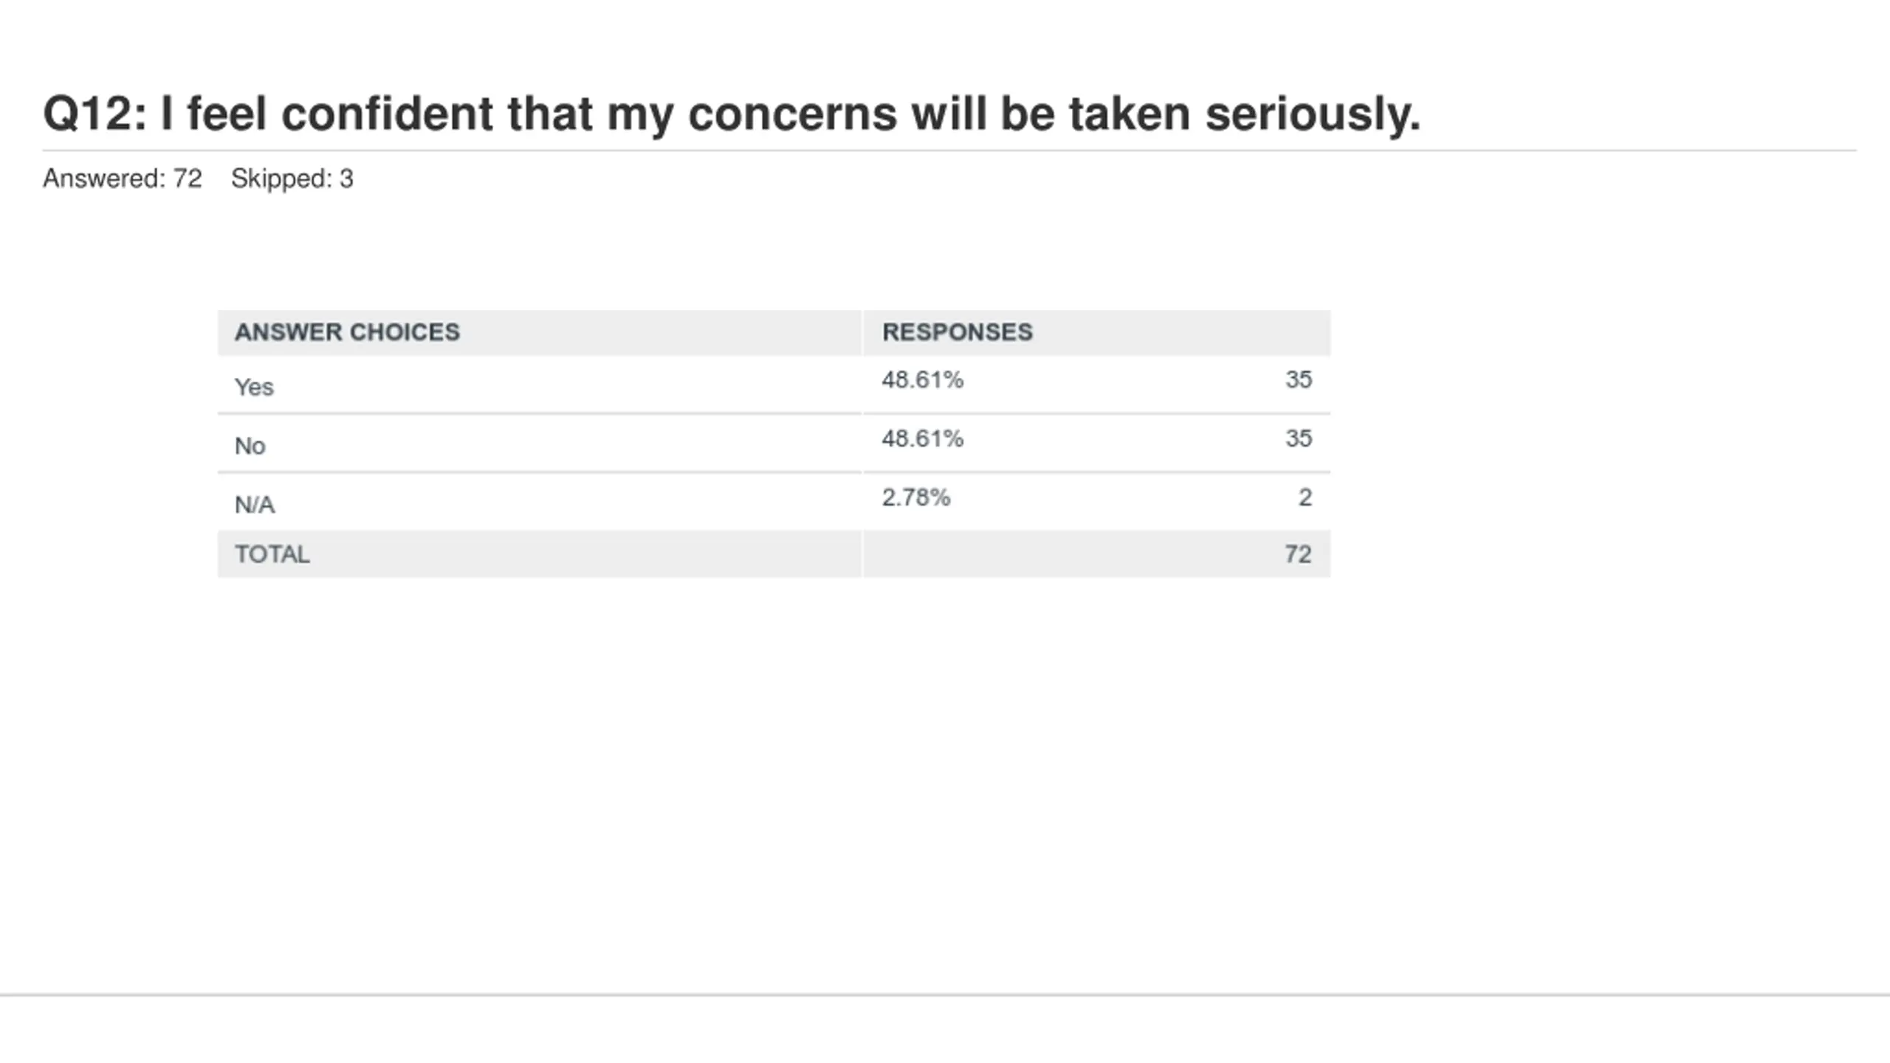
Task: Click the count 2 in N/A row
Action: (x=1305, y=498)
